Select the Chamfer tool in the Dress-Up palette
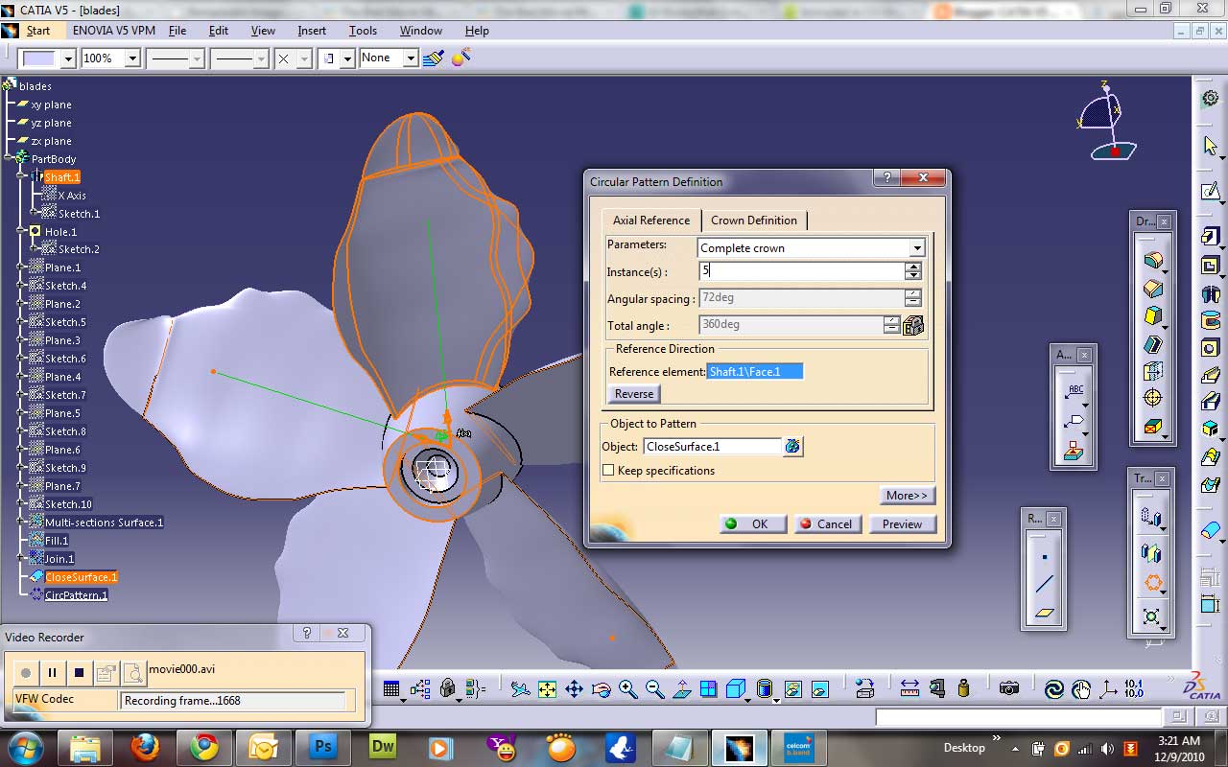Screen dimensions: 1228x767 tap(1153, 288)
